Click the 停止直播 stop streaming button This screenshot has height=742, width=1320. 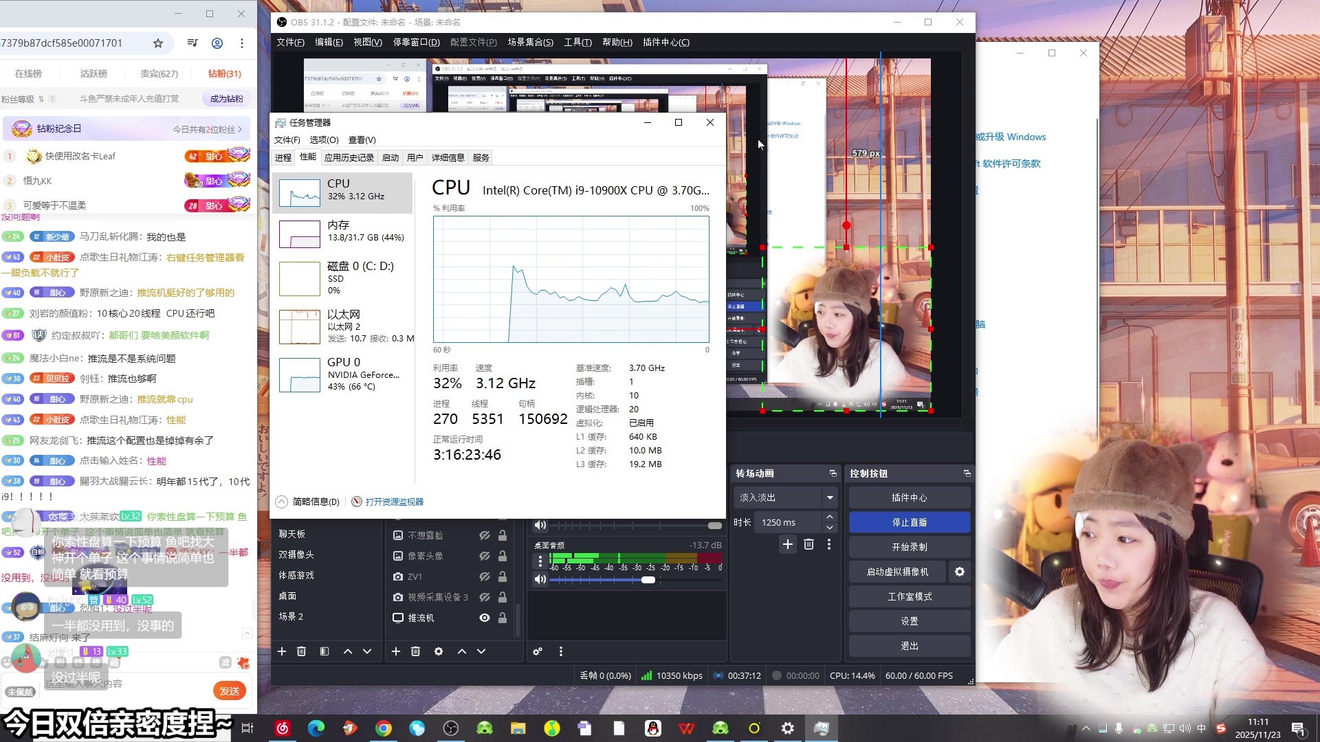pyautogui.click(x=909, y=522)
